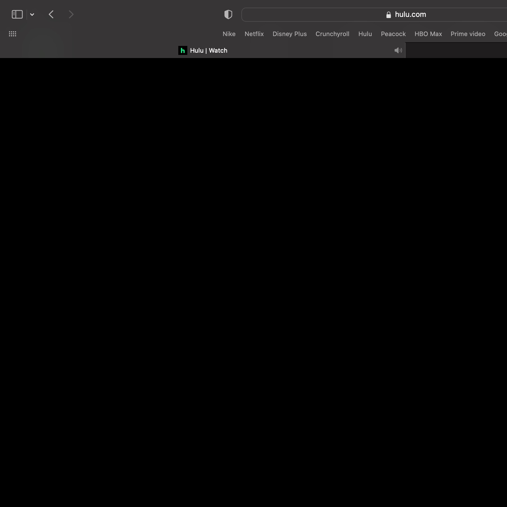Go back to the previous page
507x507 pixels.
51,14
